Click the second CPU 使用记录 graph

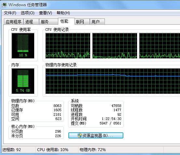(x=115, y=46)
